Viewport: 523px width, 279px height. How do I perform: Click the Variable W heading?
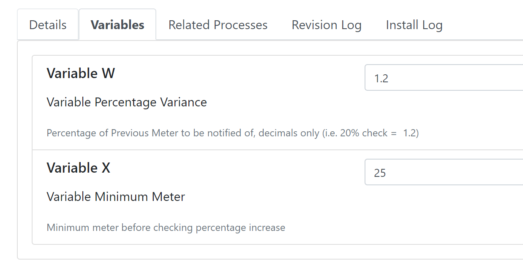(81, 73)
